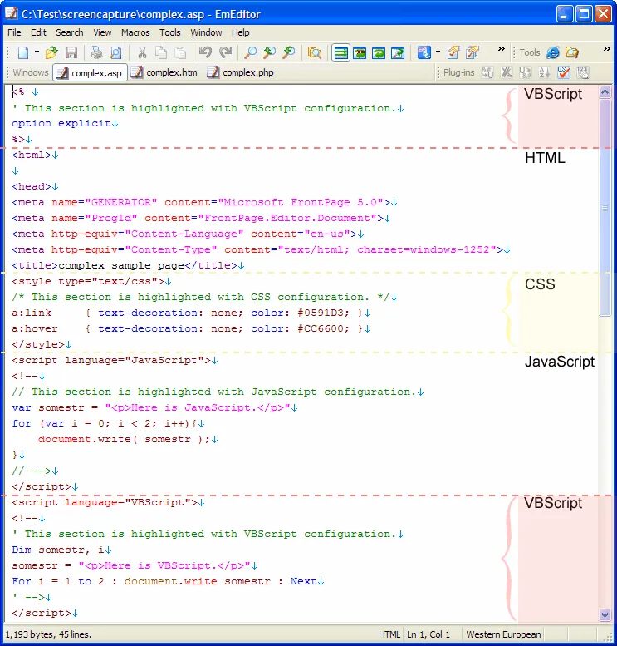The width and height of the screenshot is (617, 646).
Task: Open the Help menu
Action: point(240,32)
